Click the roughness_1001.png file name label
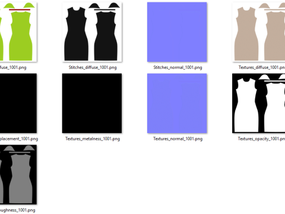285x214 pixels. (x=18, y=210)
